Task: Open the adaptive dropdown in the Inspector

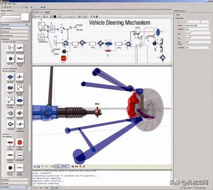Action: pyautogui.click(x=198, y=29)
